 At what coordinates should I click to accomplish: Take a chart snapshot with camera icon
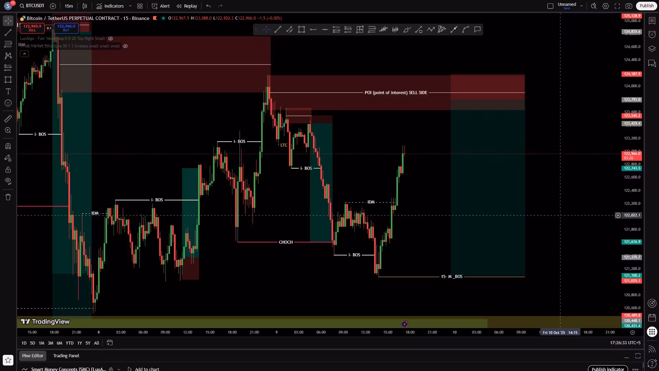[x=628, y=6]
